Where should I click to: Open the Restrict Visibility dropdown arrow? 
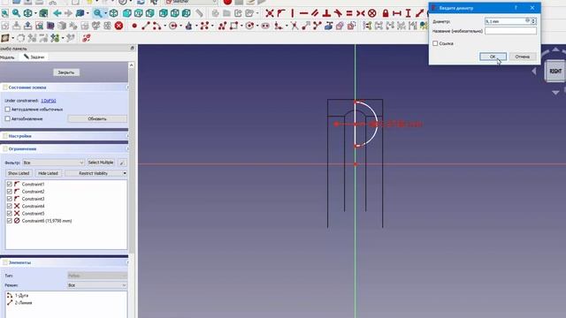point(125,173)
